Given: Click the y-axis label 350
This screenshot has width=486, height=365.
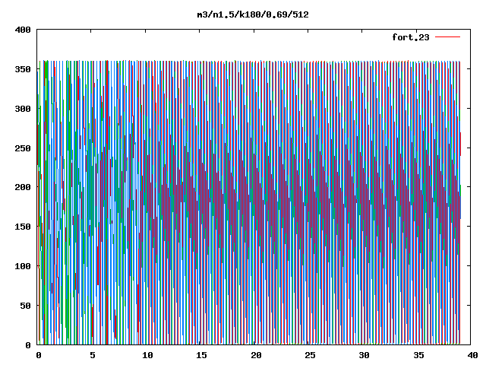Looking at the screenshot, I should [x=23, y=69].
